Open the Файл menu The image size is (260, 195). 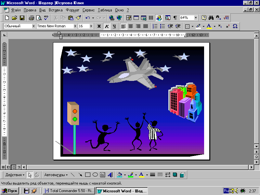pos(16,10)
